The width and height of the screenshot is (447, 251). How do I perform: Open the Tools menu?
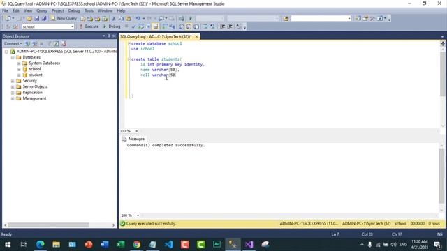(89, 11)
